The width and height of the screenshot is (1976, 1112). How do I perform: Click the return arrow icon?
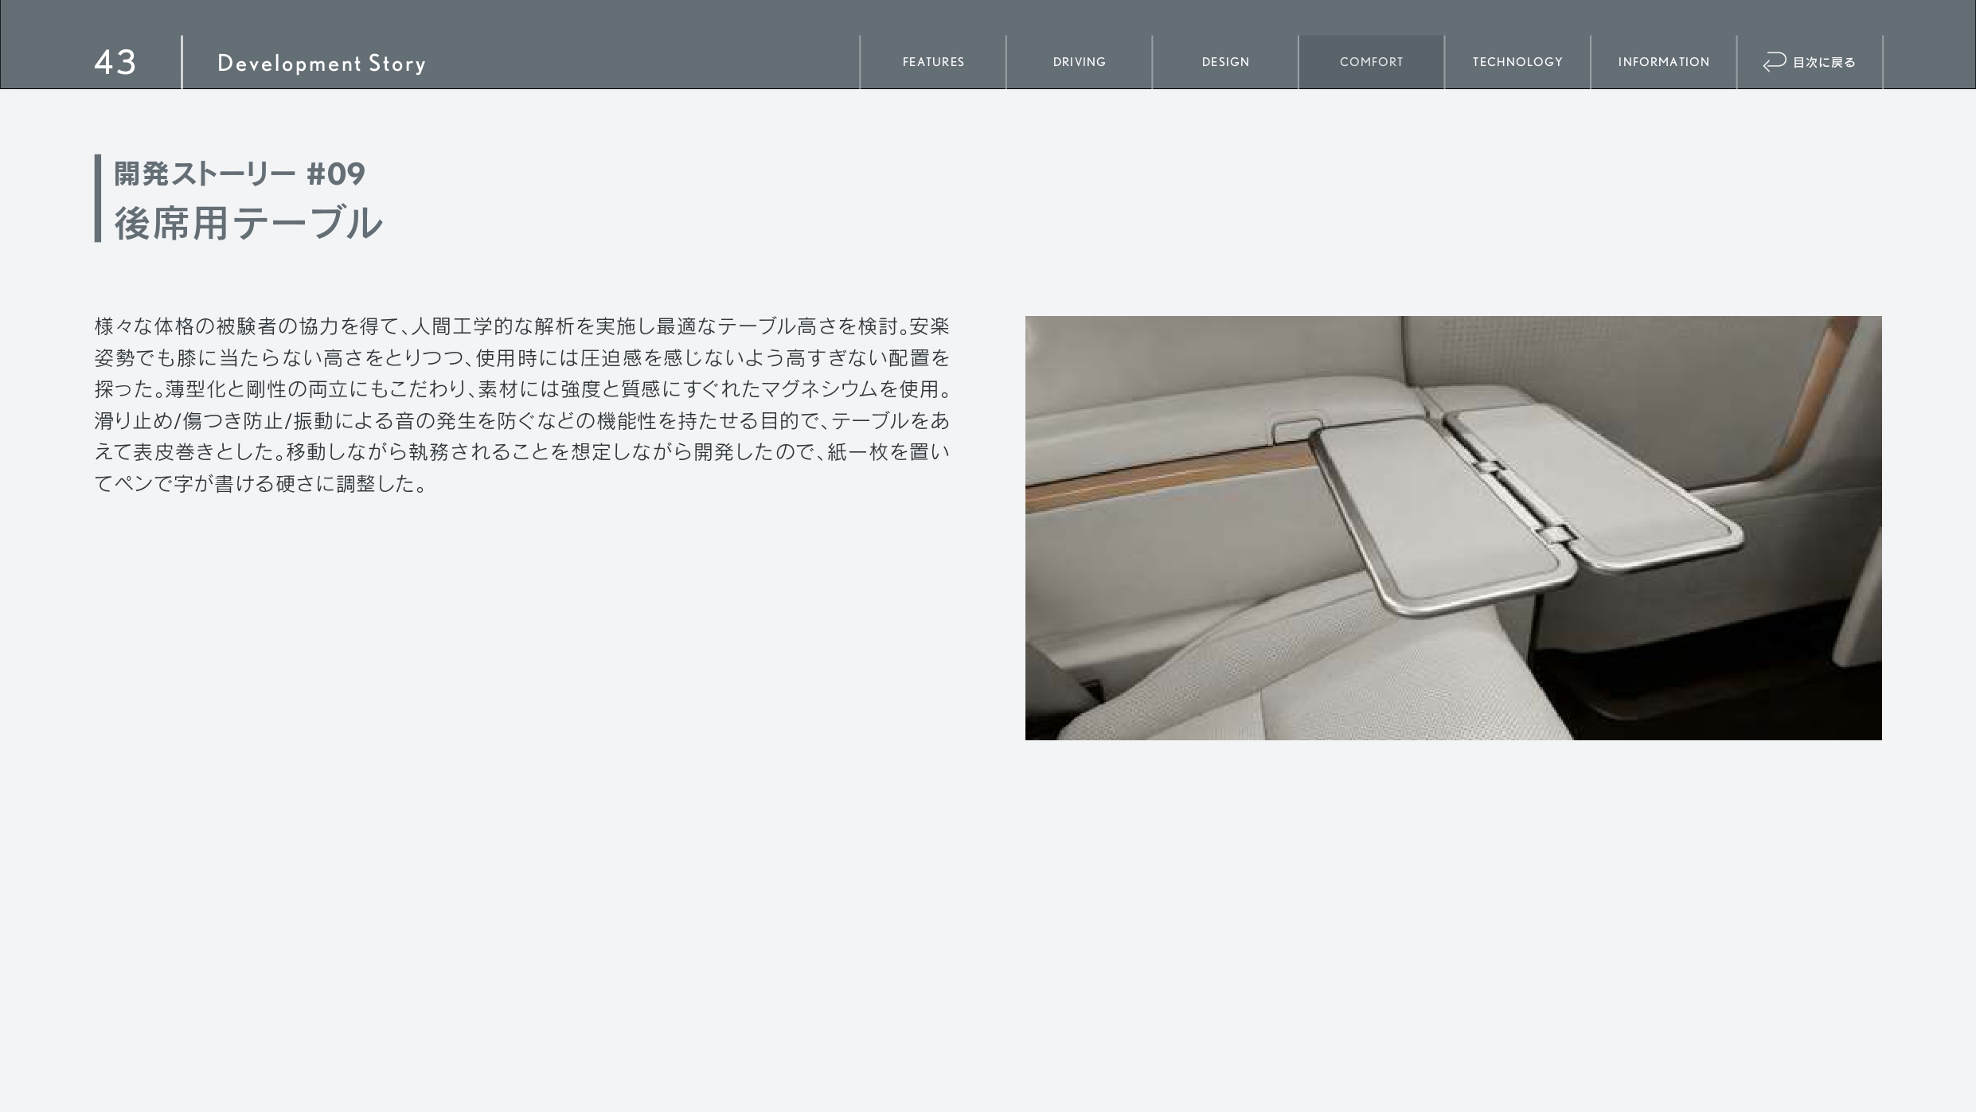point(1775,62)
